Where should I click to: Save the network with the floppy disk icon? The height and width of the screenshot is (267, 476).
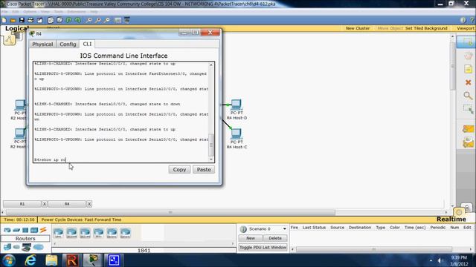tap(22, 20)
